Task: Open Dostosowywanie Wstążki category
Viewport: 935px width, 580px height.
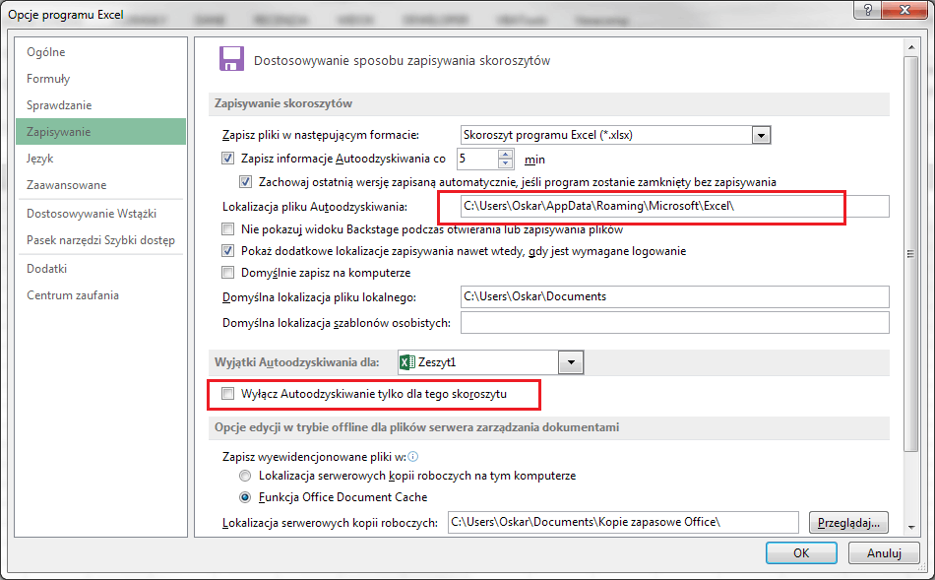Action: [x=100, y=213]
